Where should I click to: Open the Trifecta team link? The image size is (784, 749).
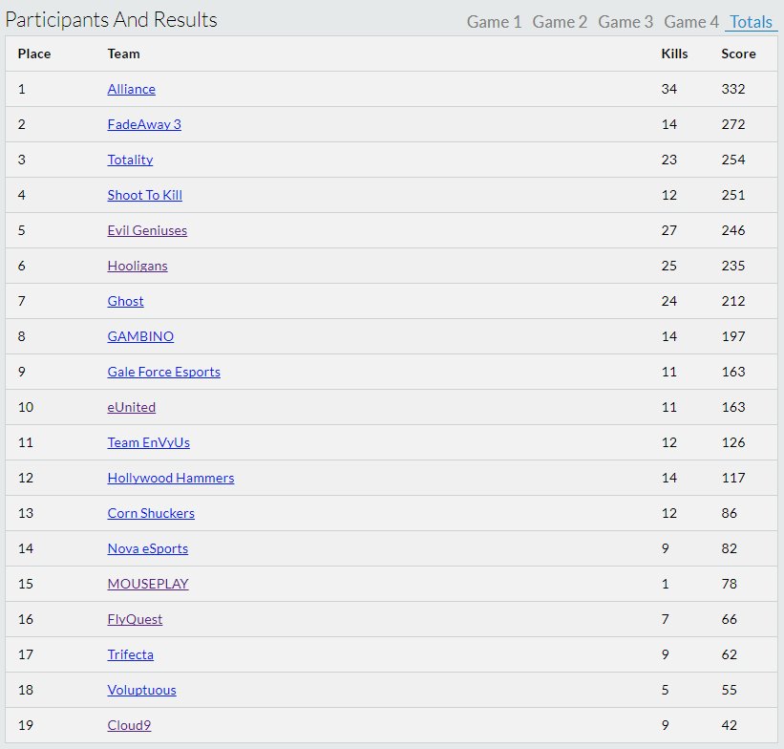click(131, 654)
